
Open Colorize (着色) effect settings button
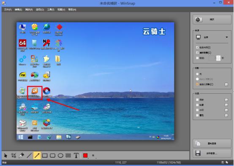(226, 116)
